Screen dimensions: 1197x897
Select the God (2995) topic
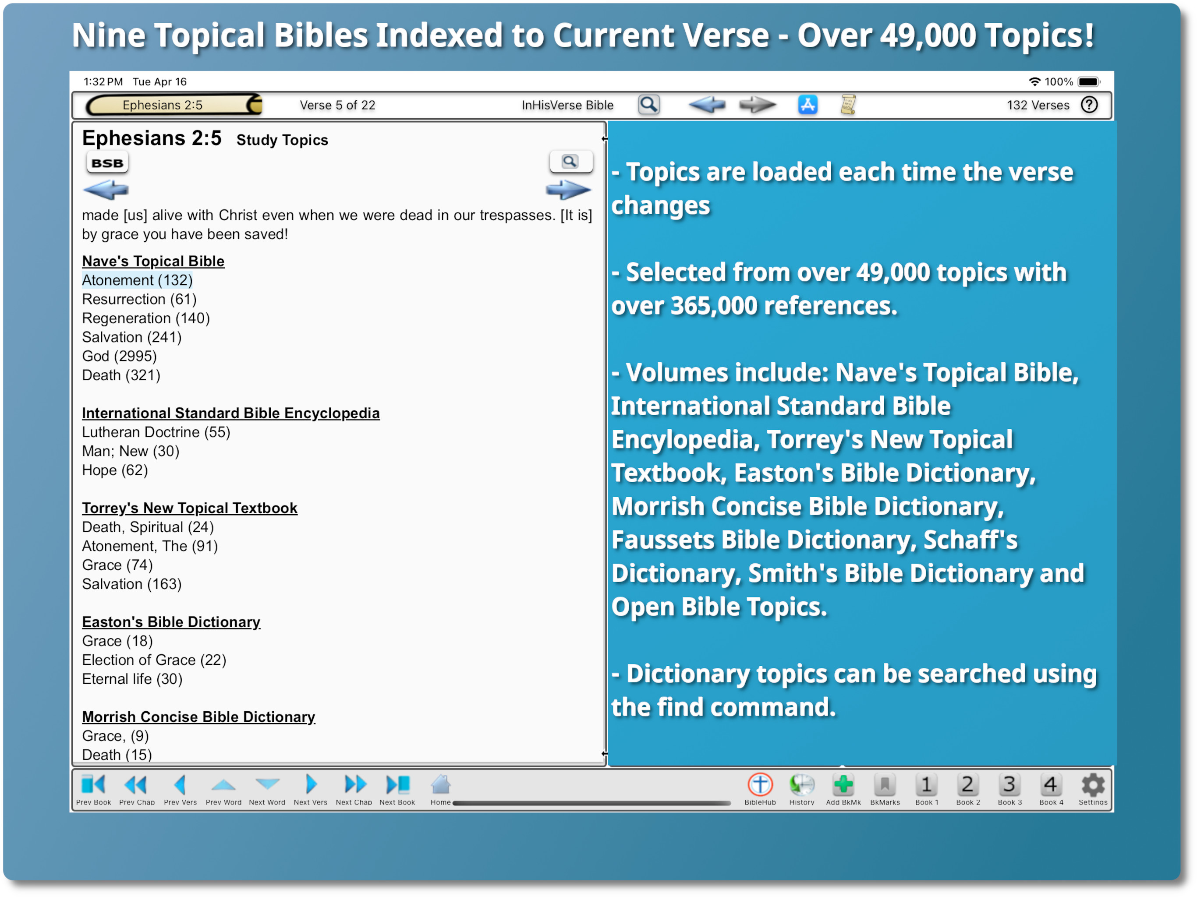tap(119, 356)
